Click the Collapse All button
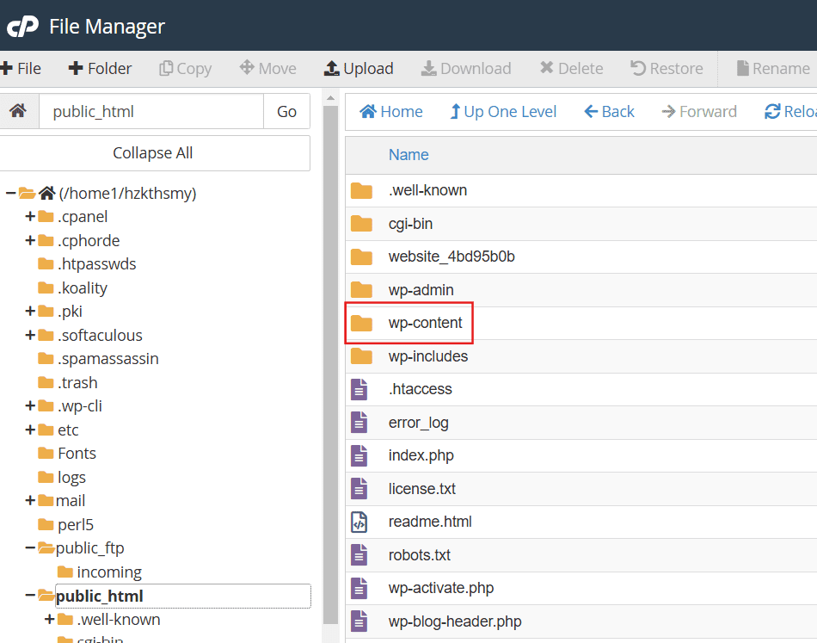Viewport: 817px width, 643px height. coord(153,153)
